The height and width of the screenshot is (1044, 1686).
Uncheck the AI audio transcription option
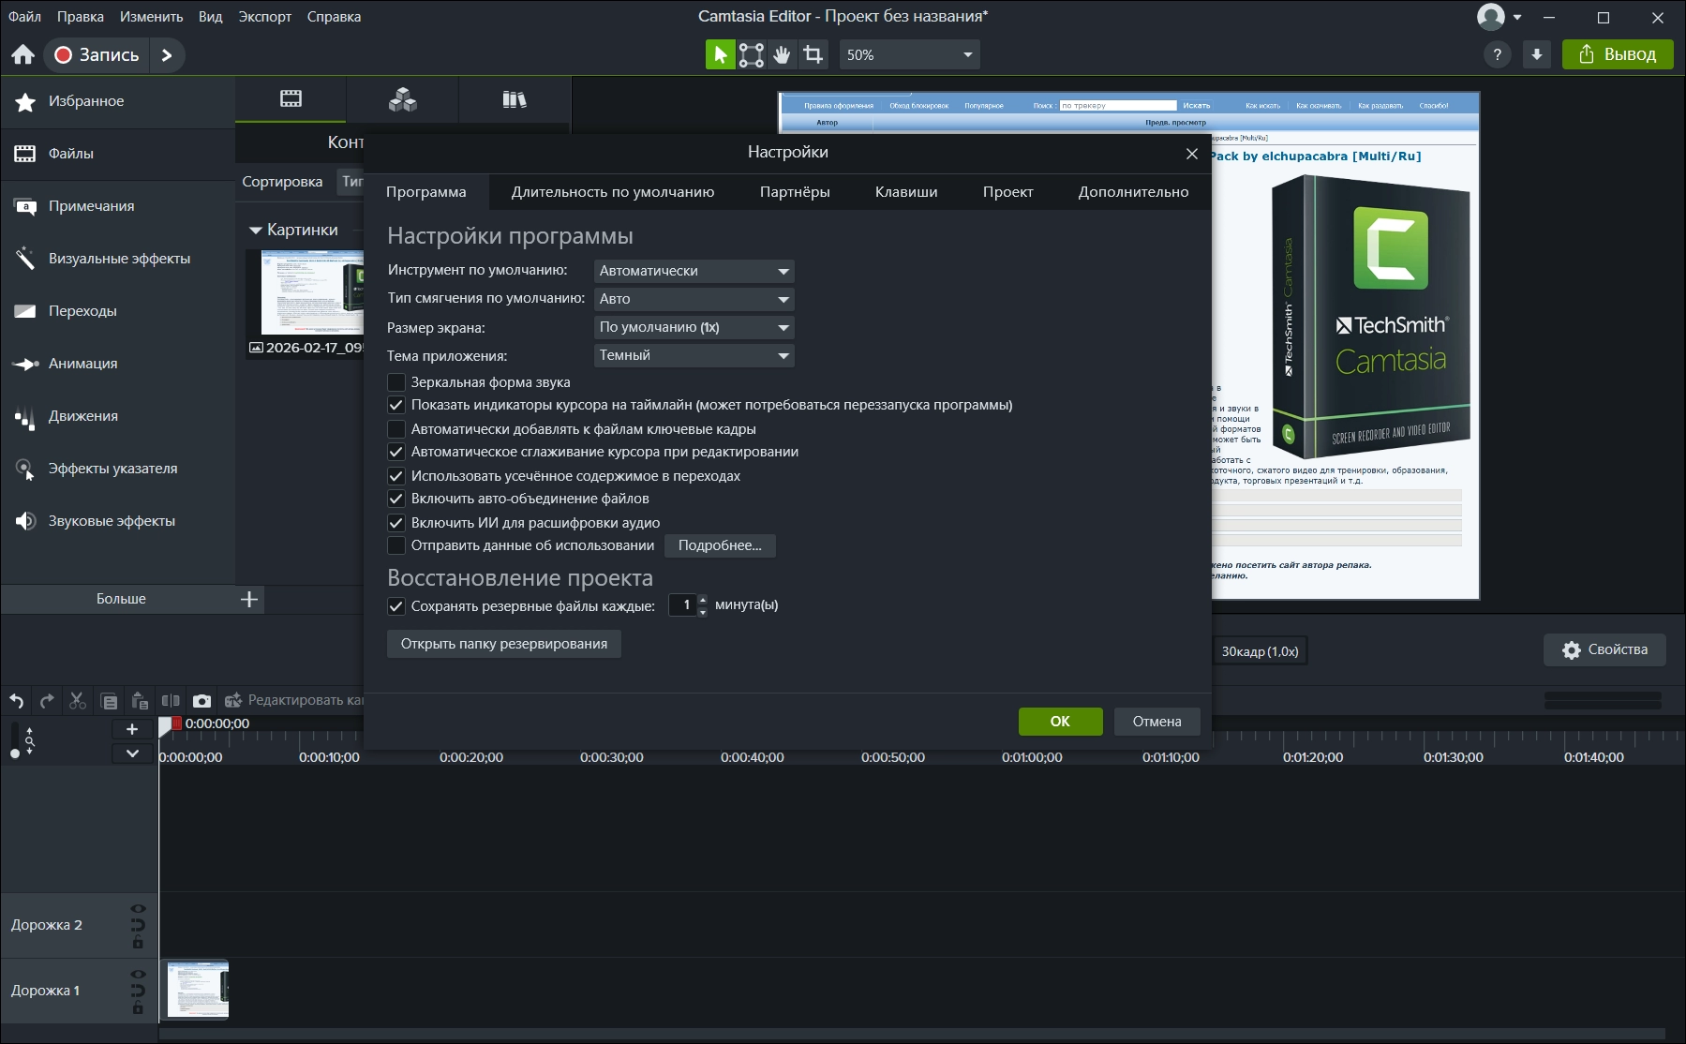(x=396, y=523)
